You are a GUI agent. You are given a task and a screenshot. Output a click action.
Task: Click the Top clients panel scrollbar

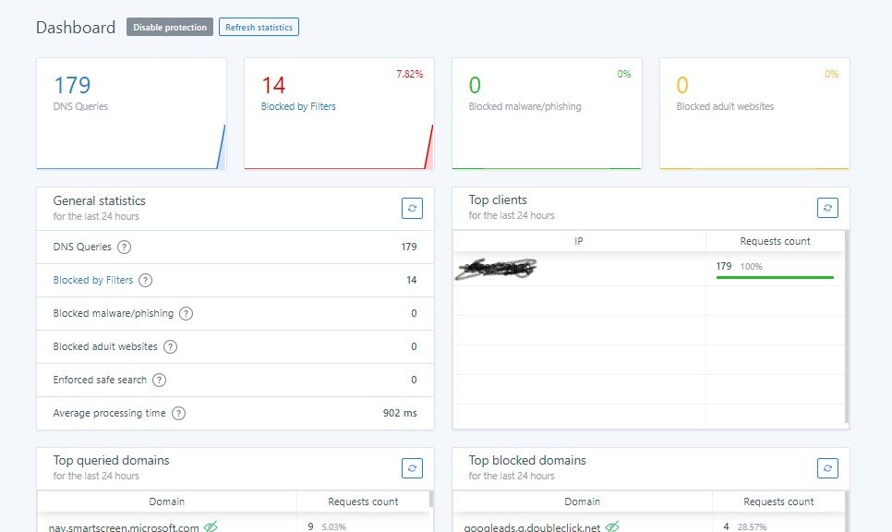pyautogui.click(x=847, y=327)
